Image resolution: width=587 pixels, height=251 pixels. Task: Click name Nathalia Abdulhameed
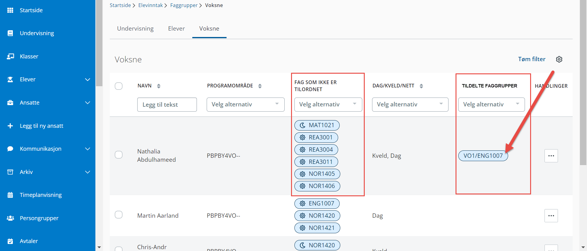click(x=157, y=156)
